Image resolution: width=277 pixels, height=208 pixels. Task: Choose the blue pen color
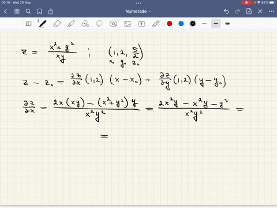[181, 24]
